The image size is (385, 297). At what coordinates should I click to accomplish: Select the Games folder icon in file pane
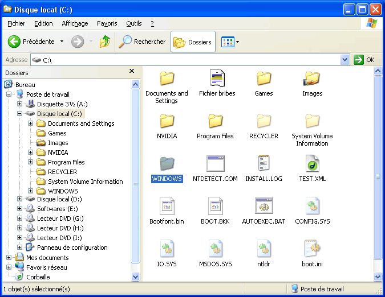[x=264, y=79]
